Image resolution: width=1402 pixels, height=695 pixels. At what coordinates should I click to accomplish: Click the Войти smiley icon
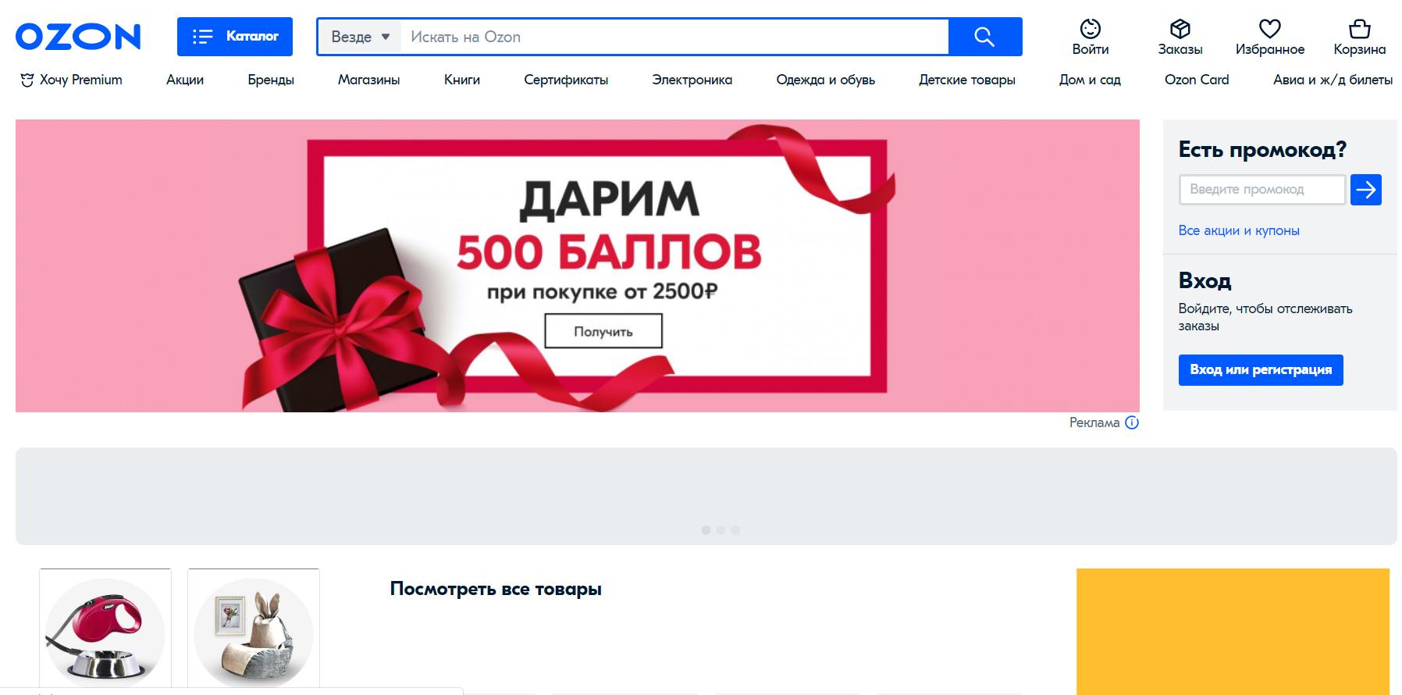click(1091, 29)
